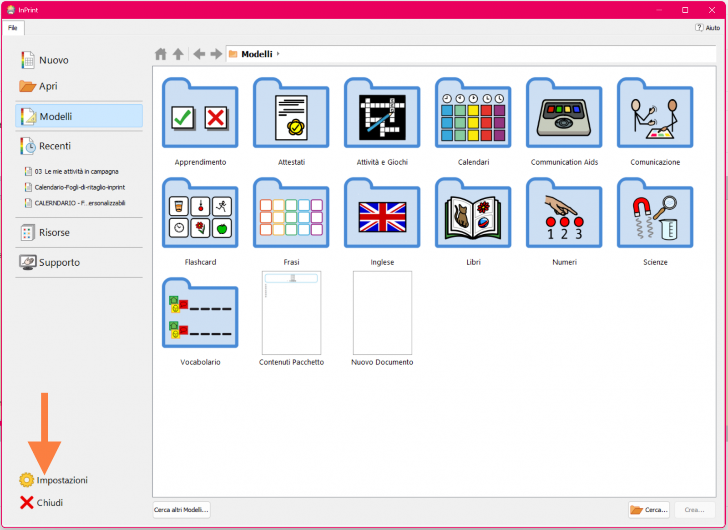728x530 pixels.
Task: Open Risorse in the sidebar
Action: click(x=79, y=232)
